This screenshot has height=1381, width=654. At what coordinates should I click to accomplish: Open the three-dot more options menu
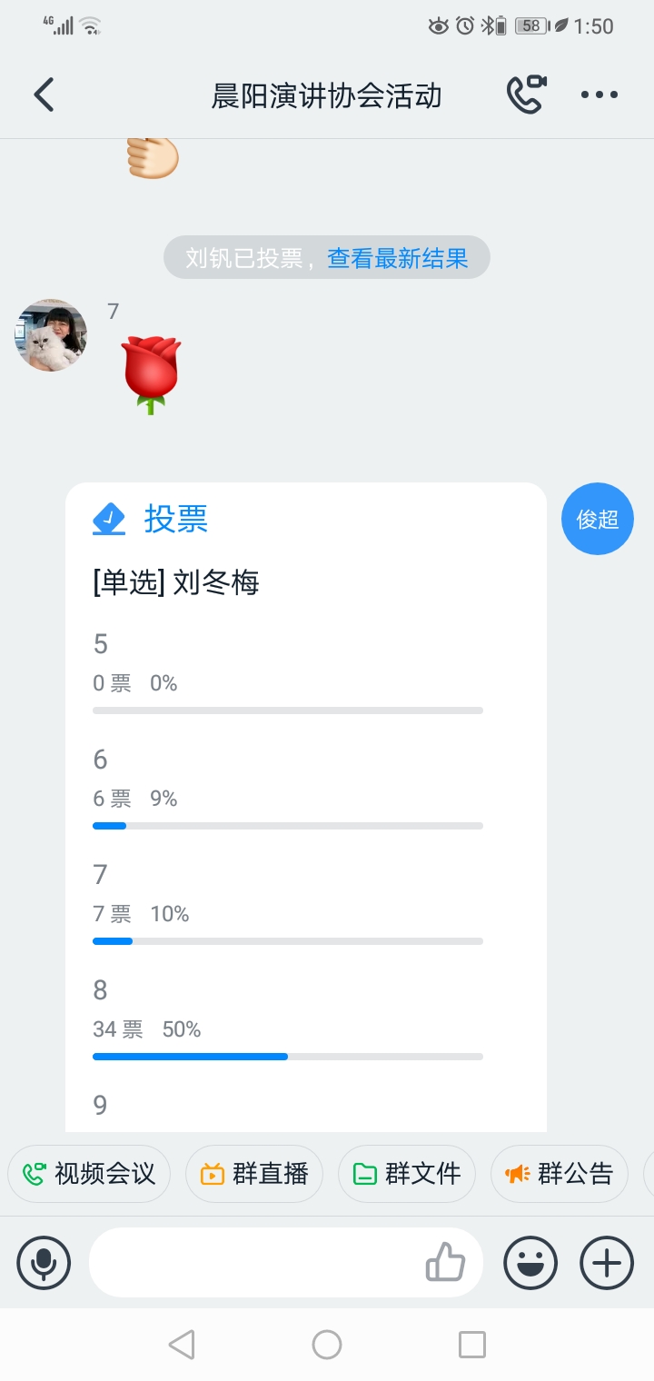(599, 94)
